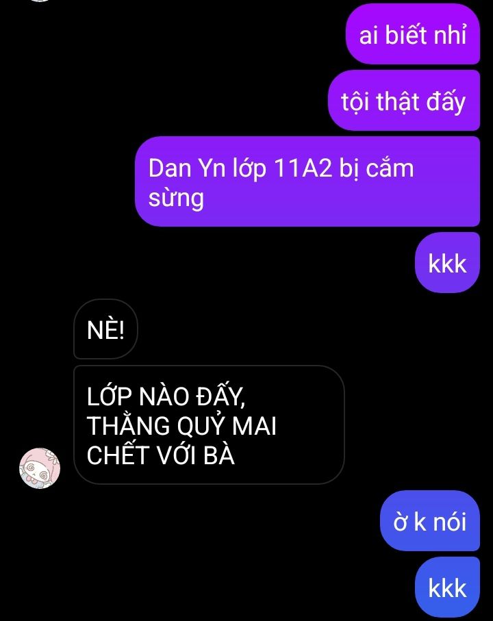493x621 pixels.
Task: Click the words 'bị cắm' in the sent message
Action: (x=377, y=168)
